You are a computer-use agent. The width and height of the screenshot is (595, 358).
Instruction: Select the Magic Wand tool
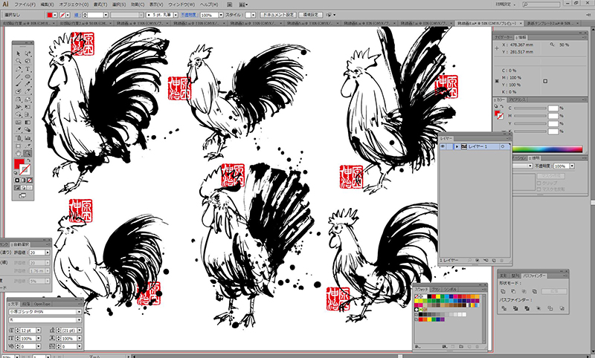point(18,61)
